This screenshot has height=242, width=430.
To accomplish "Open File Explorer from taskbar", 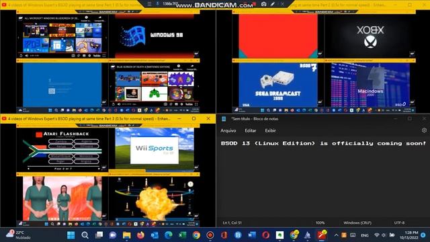I will click(x=127, y=235).
